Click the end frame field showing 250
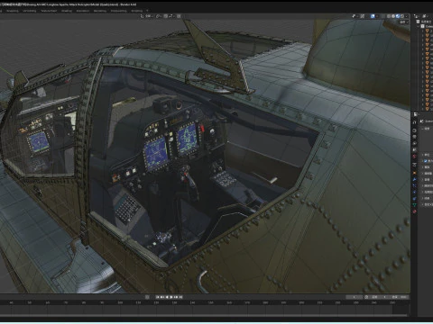The image size is (433, 324). [x=400, y=297]
